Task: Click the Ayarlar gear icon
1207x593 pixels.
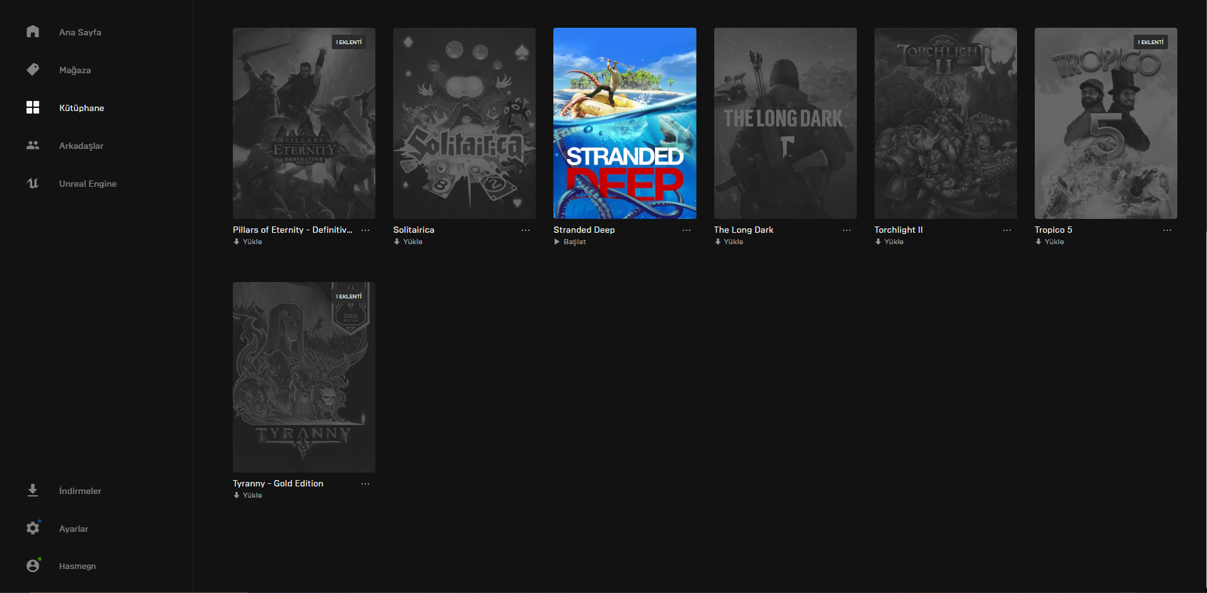Action: (33, 528)
